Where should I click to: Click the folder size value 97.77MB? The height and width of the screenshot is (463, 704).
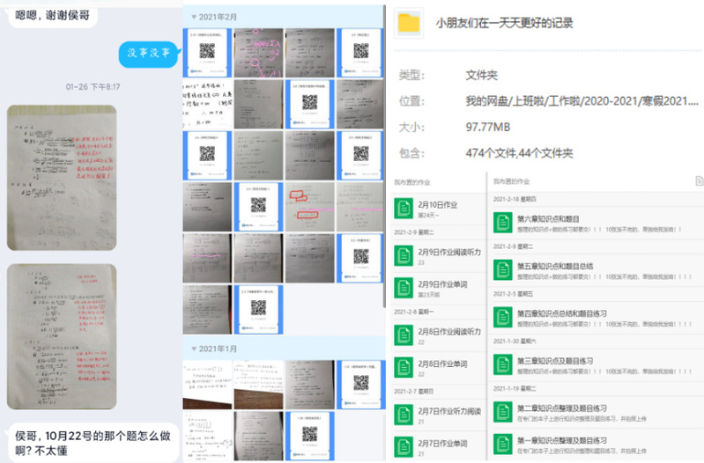pyautogui.click(x=487, y=127)
